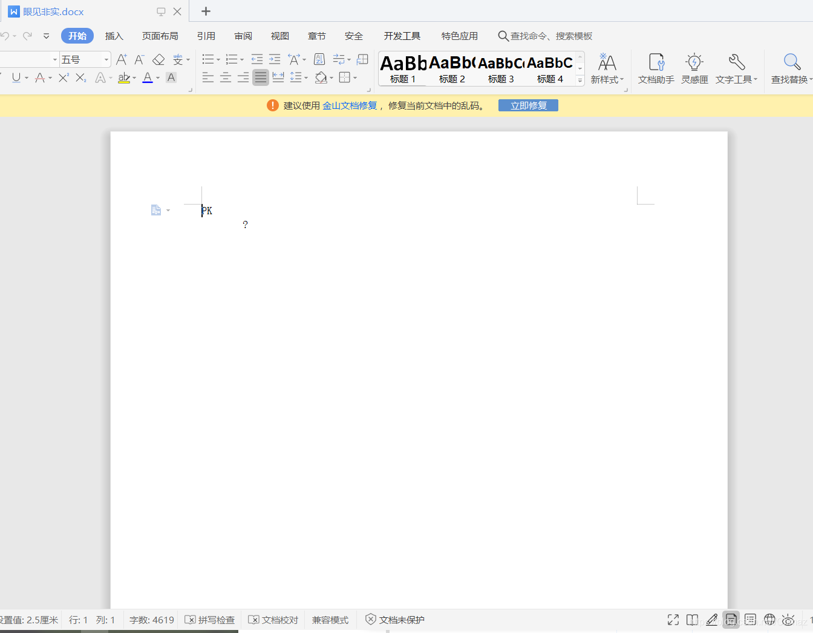The height and width of the screenshot is (633, 813).
Task: Apply bulleted list formatting
Action: click(208, 59)
